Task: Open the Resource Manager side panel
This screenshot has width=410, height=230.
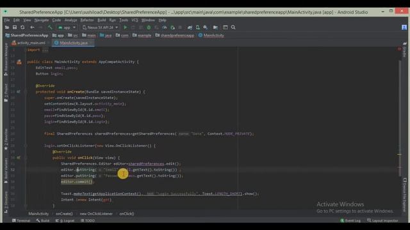Action: (6, 59)
